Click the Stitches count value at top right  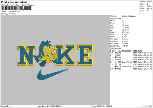click(x=149, y=2)
